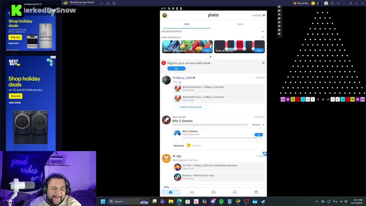Open the BlueStacks help question mark icon
Image resolution: width=366 pixels, height=206 pixels.
tap(332, 3)
